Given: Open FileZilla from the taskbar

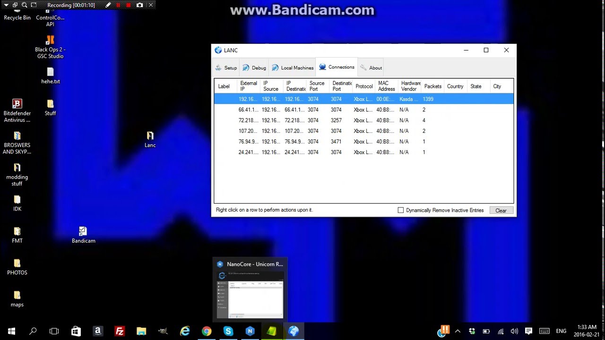Looking at the screenshot, I should pos(120,331).
